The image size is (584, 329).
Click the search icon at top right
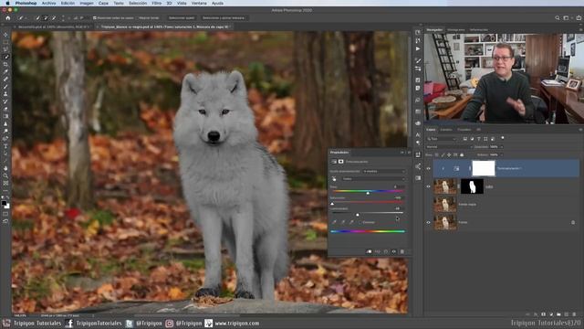[558, 18]
